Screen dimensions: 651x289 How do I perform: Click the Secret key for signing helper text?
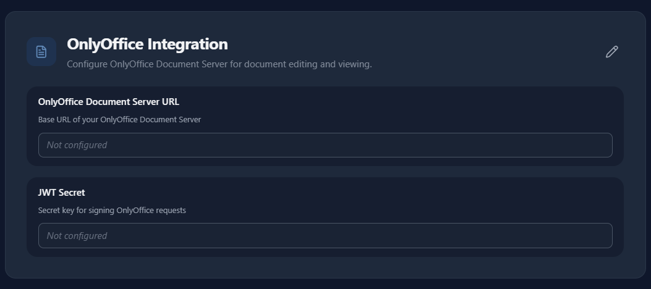(112, 211)
